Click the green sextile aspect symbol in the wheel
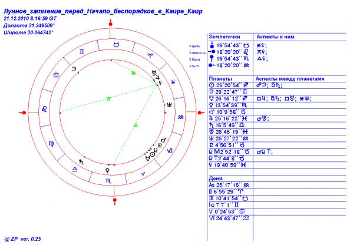Image resolution: width=350 pixels, height=245 pixels. 133,73
